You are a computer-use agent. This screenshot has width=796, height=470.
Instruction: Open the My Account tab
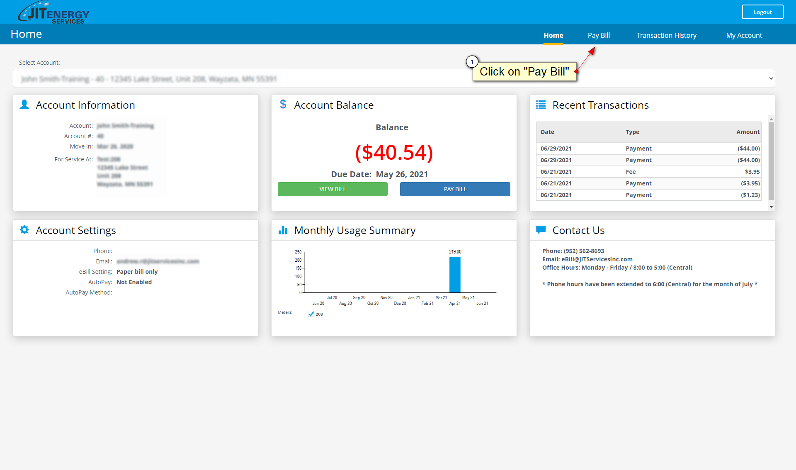pos(744,35)
